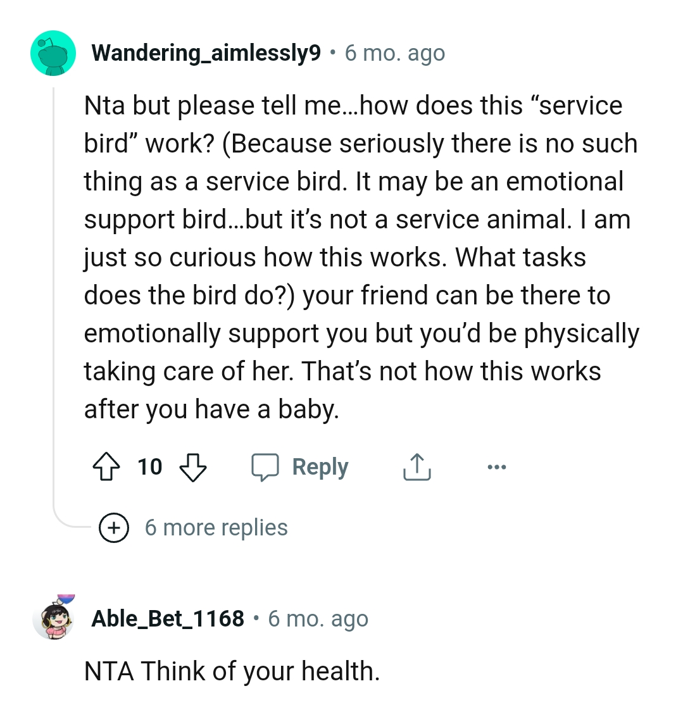Click the vote score showing 10
This screenshot has width=683, height=705.
coord(149,467)
